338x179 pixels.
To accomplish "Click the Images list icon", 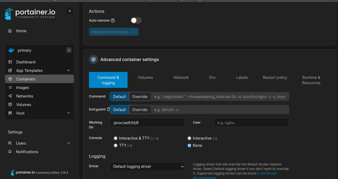I will (x=10, y=87).
